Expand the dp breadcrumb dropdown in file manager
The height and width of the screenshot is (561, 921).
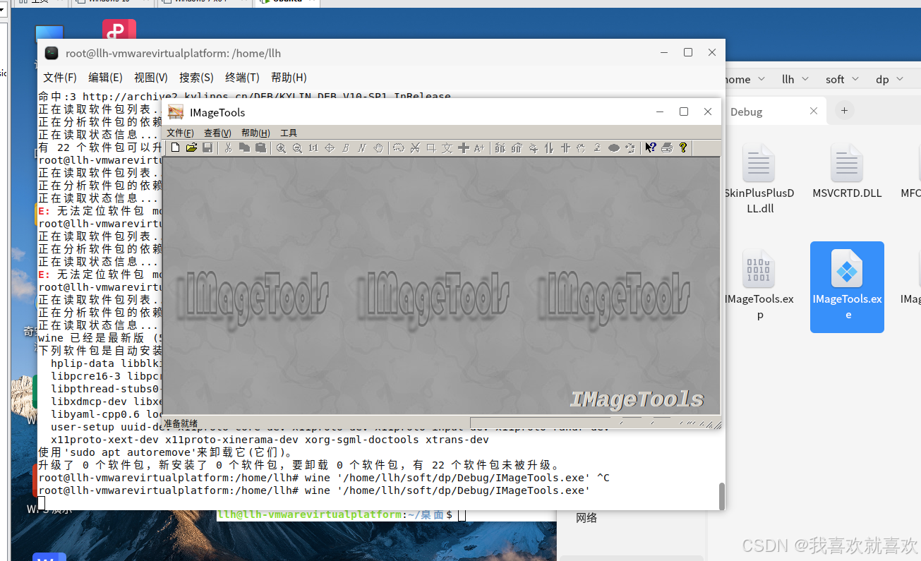pos(900,79)
